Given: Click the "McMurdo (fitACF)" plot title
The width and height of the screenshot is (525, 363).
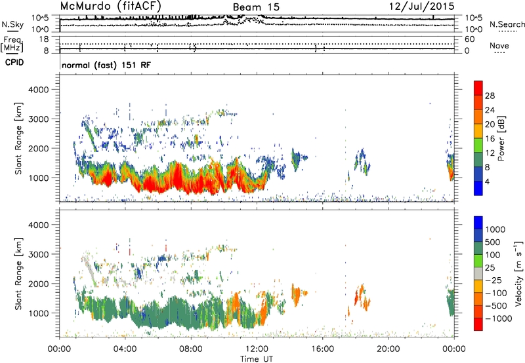Looking at the screenshot, I should pos(111,7).
